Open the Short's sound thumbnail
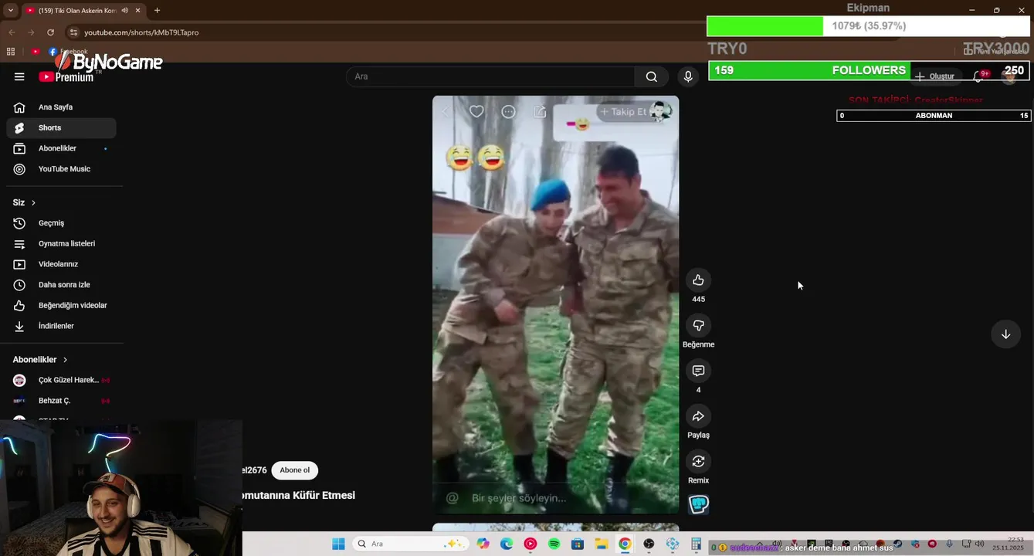Image resolution: width=1034 pixels, height=556 pixels. 698,504
